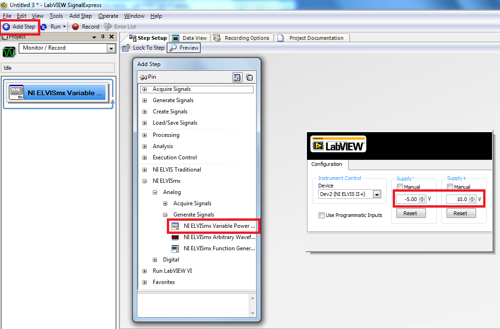
Task: Increment the Supply+ voltage stepper
Action: pos(472,197)
